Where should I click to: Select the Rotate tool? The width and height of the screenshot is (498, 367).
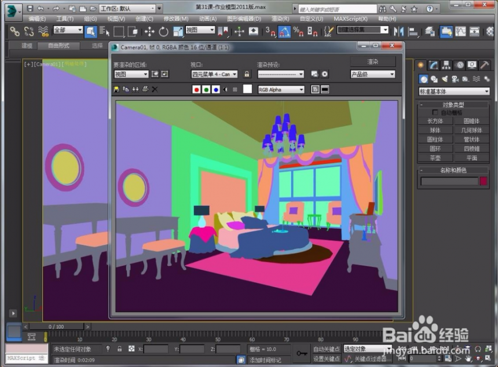point(163,31)
